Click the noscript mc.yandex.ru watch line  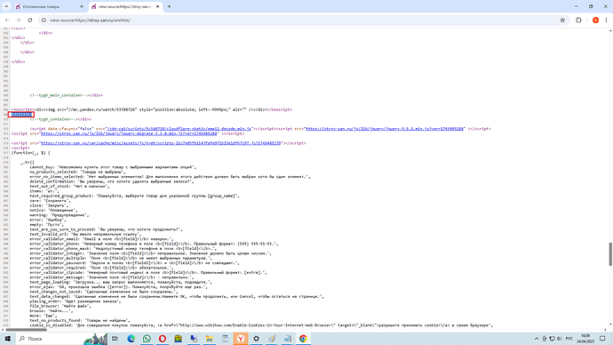[152, 109]
